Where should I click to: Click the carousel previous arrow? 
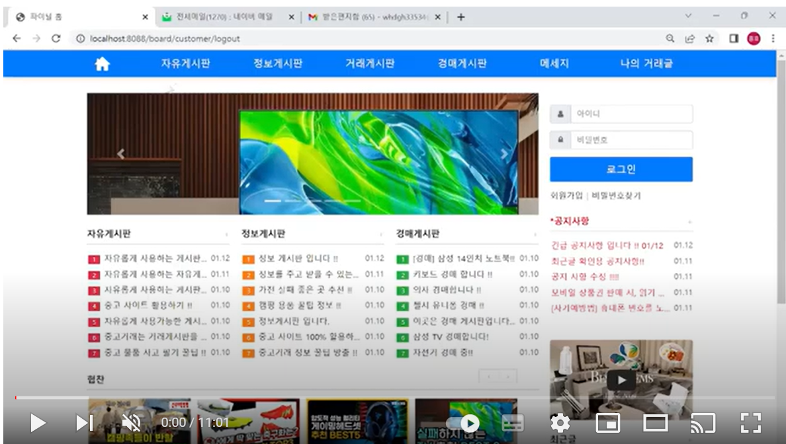(x=121, y=154)
